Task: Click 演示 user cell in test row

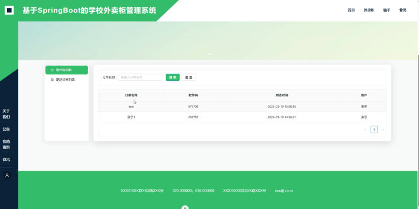Action: point(364,107)
